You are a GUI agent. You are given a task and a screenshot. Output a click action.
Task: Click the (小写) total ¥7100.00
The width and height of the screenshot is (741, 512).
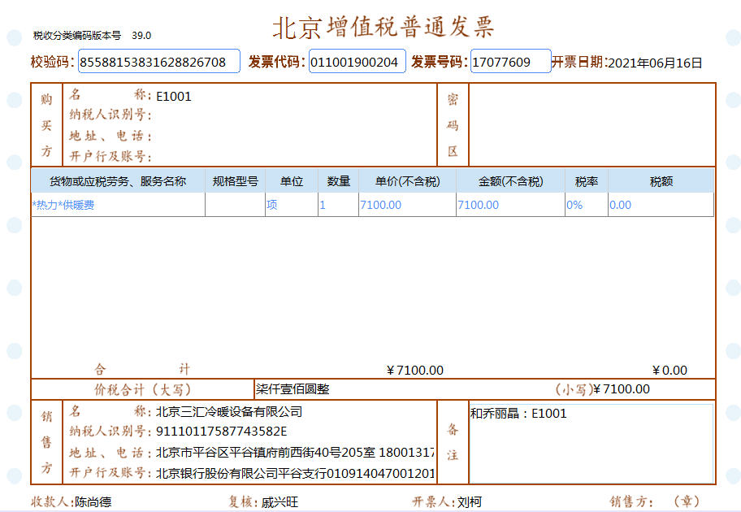622,389
